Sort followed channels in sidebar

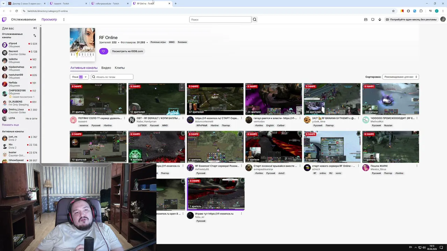click(x=35, y=36)
